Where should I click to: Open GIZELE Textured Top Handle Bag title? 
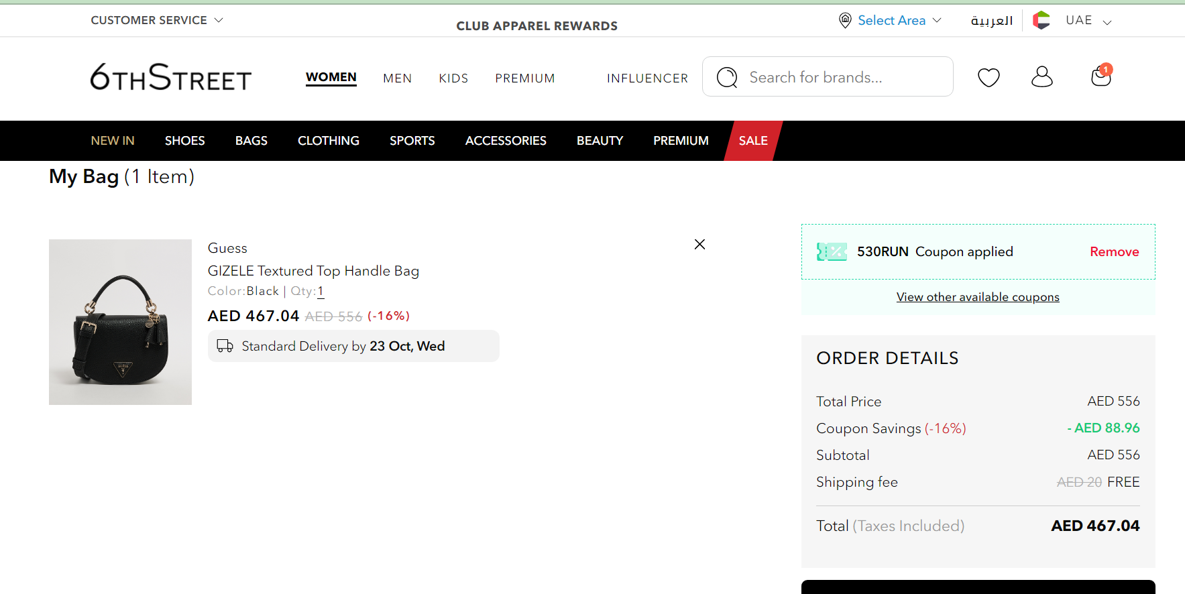click(313, 271)
